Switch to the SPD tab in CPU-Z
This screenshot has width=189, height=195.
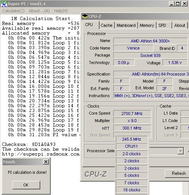(x=164, y=25)
